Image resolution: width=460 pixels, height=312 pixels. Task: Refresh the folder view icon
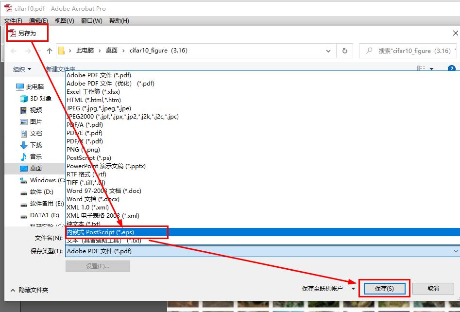click(345, 50)
